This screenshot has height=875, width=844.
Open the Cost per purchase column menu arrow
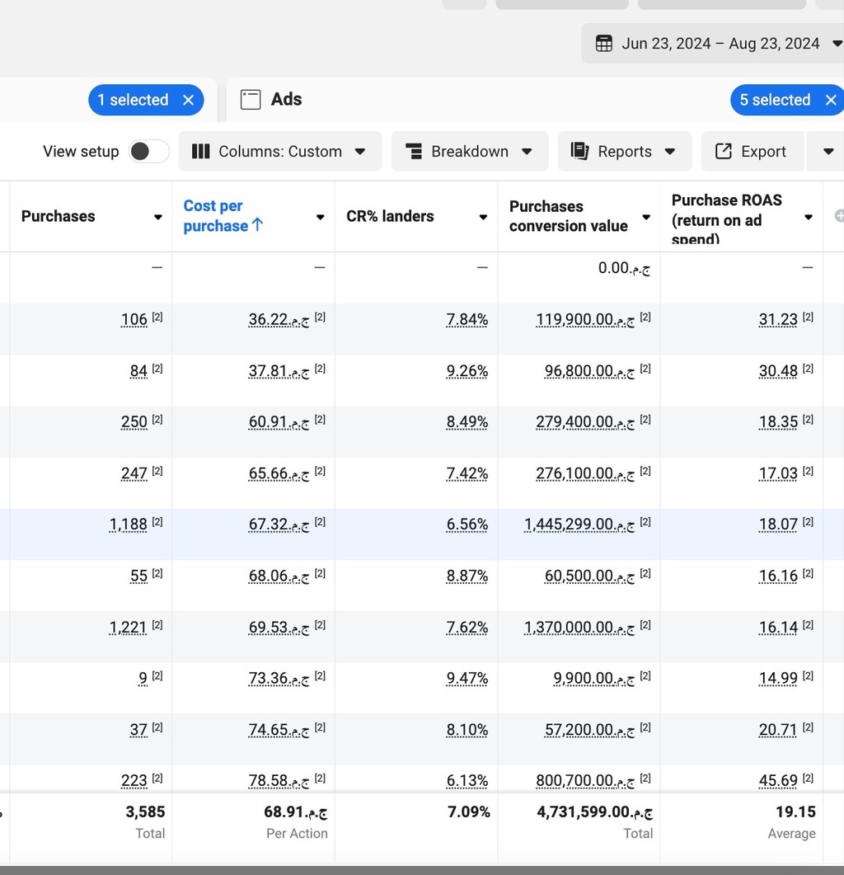point(320,217)
